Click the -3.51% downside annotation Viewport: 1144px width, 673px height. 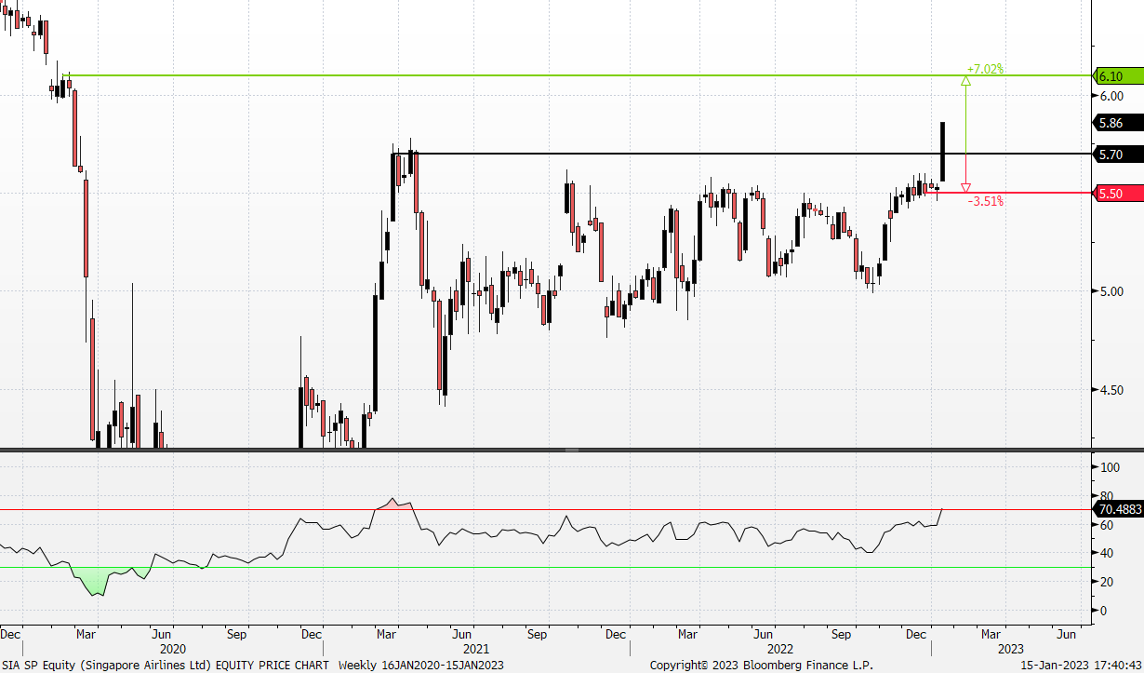click(985, 201)
